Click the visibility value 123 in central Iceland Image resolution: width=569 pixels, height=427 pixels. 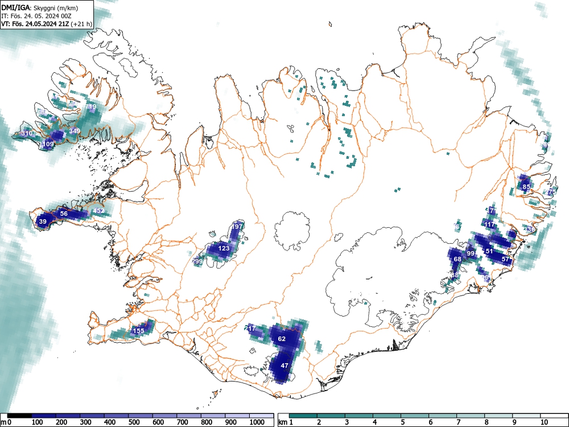tap(224, 248)
